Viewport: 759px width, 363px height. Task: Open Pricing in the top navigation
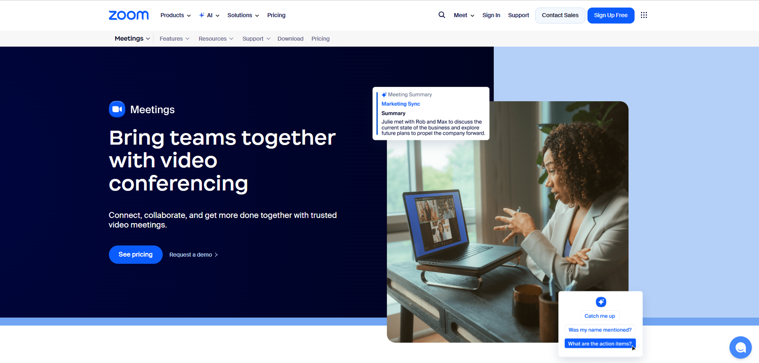tap(276, 15)
